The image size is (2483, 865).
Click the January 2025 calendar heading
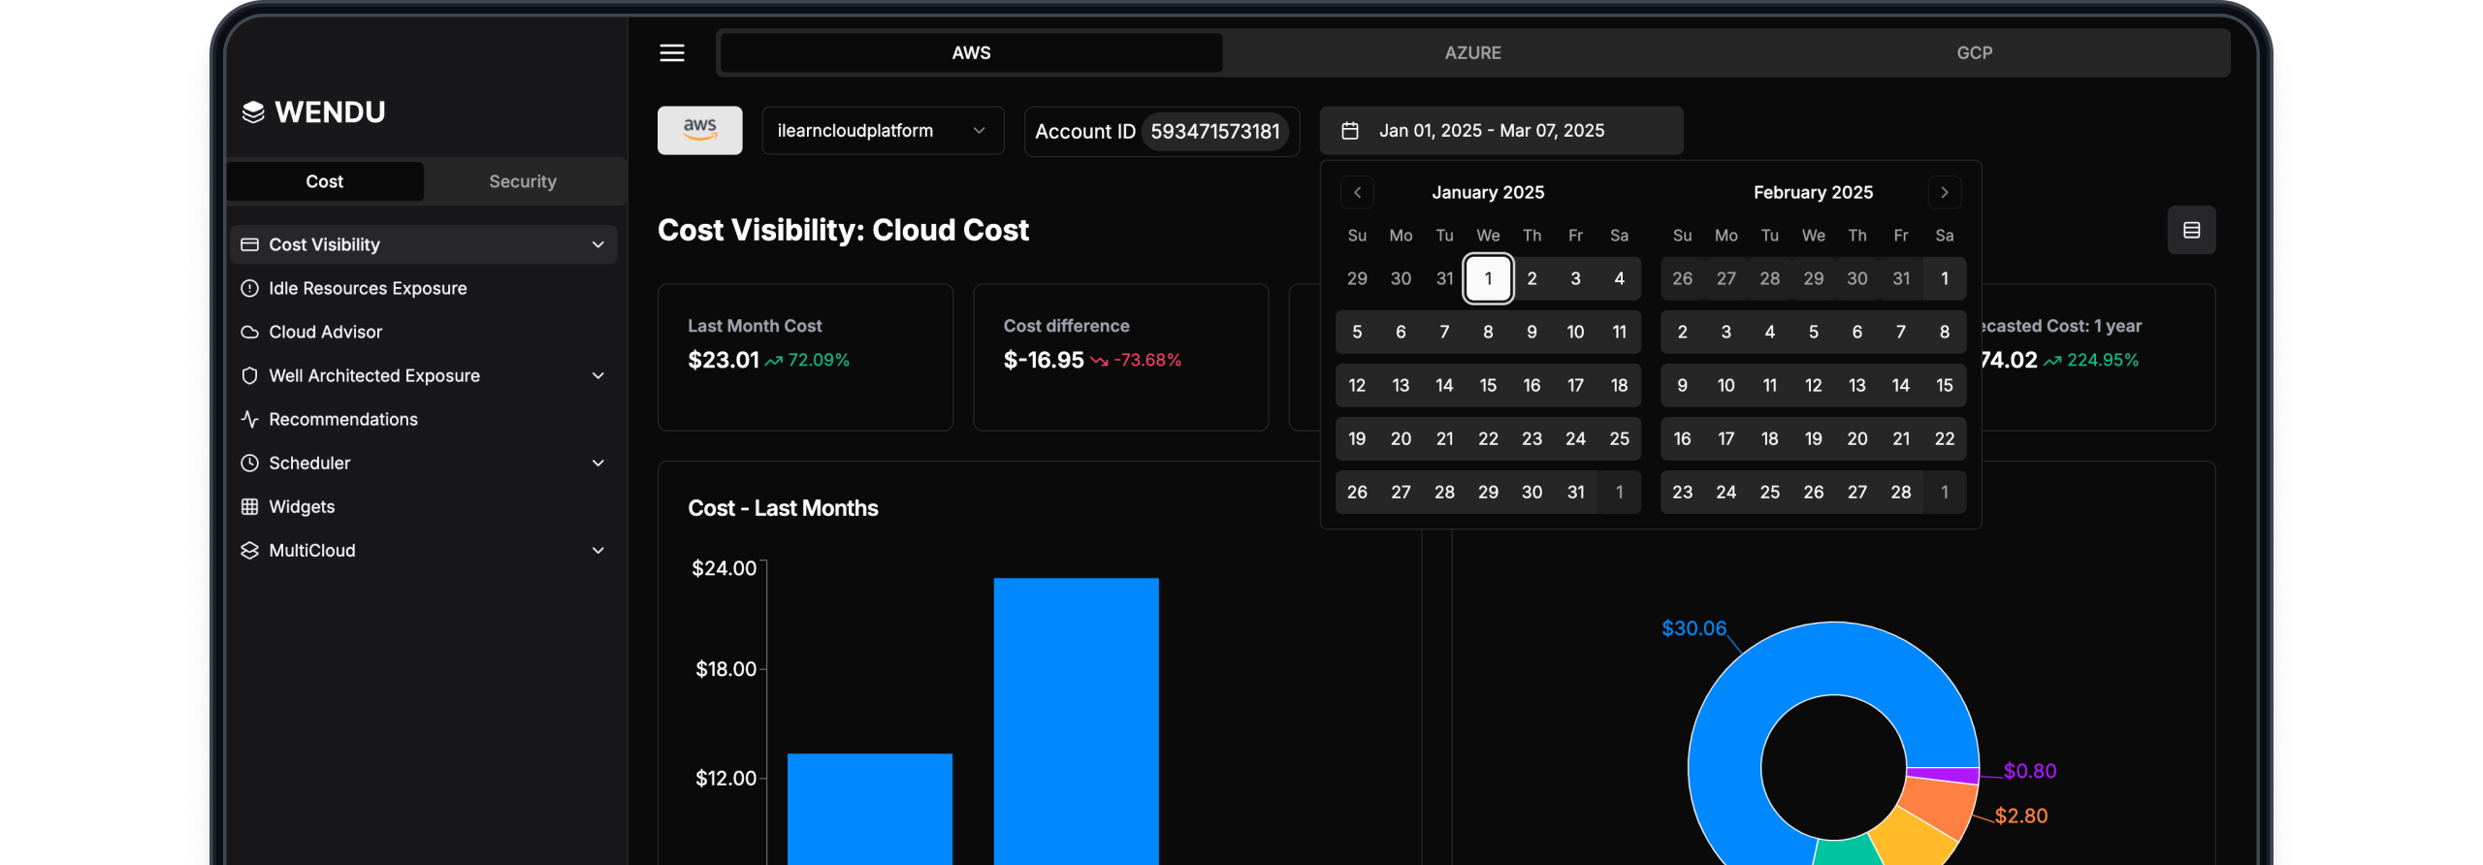[x=1488, y=192]
